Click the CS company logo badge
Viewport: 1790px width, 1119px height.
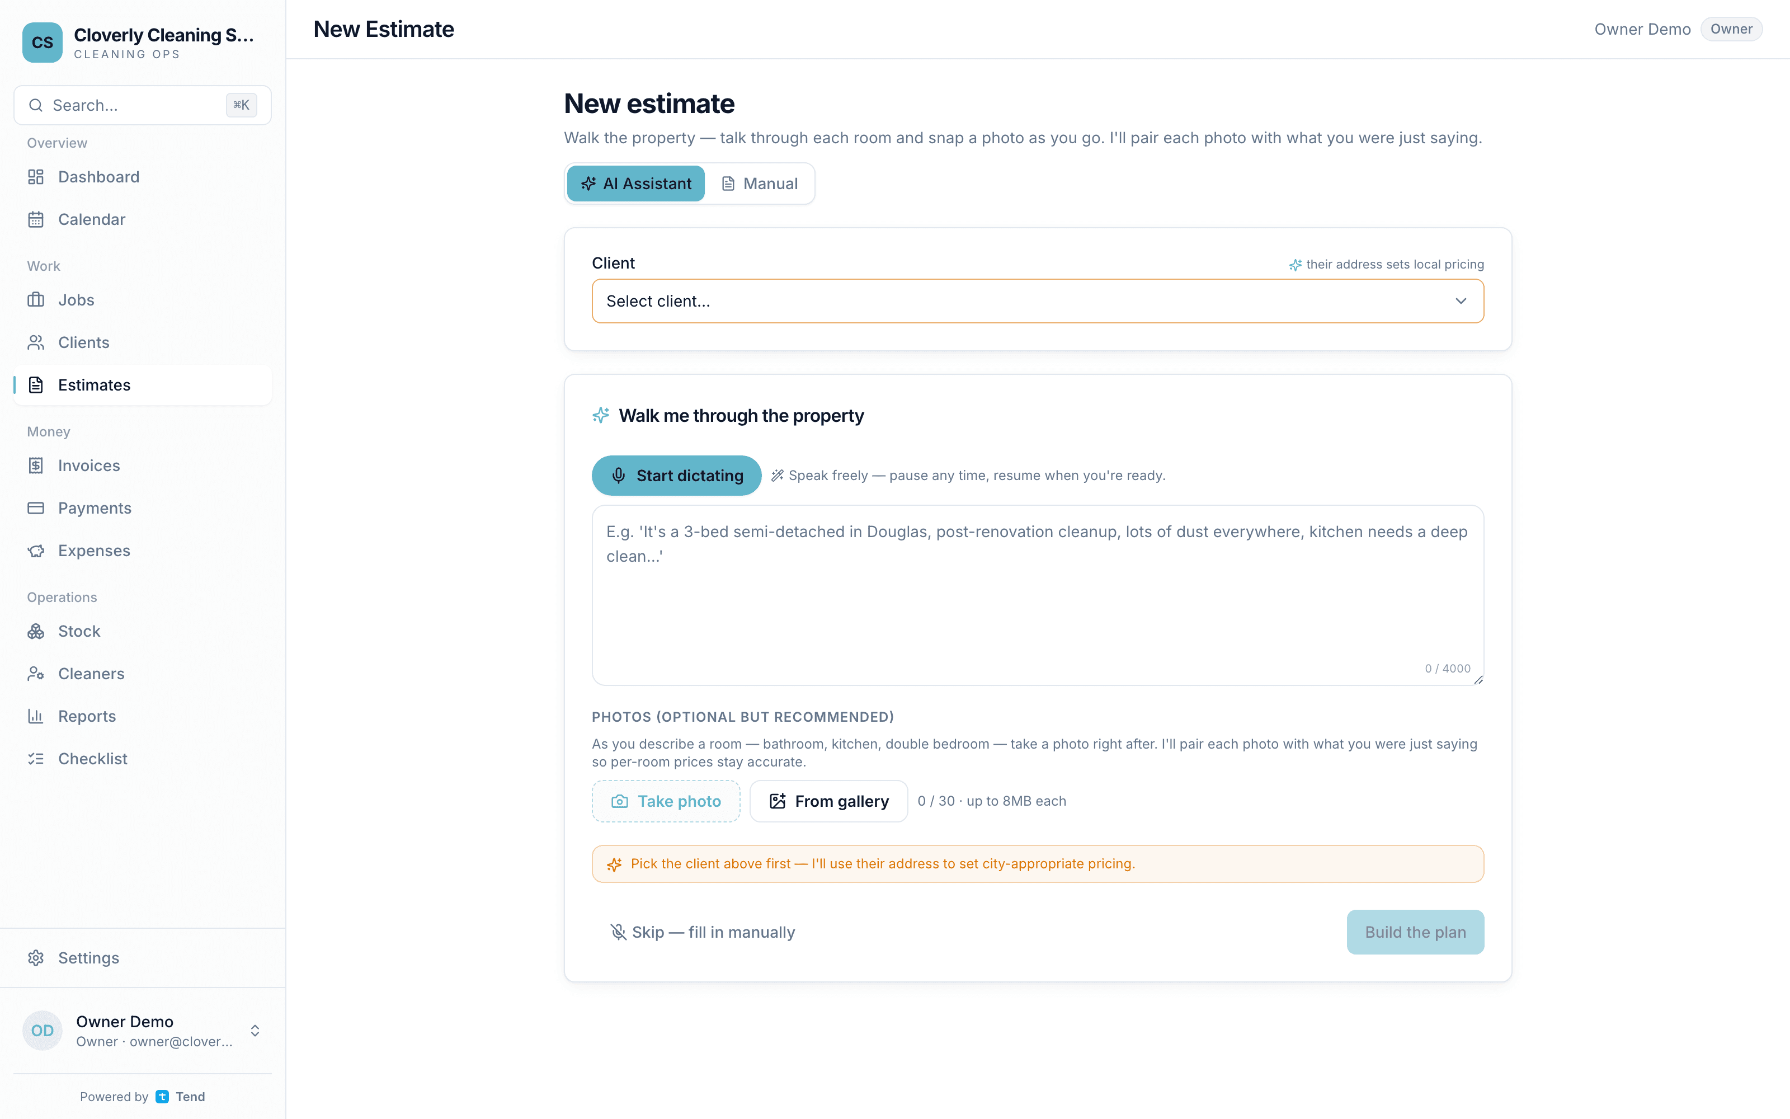pyautogui.click(x=42, y=42)
